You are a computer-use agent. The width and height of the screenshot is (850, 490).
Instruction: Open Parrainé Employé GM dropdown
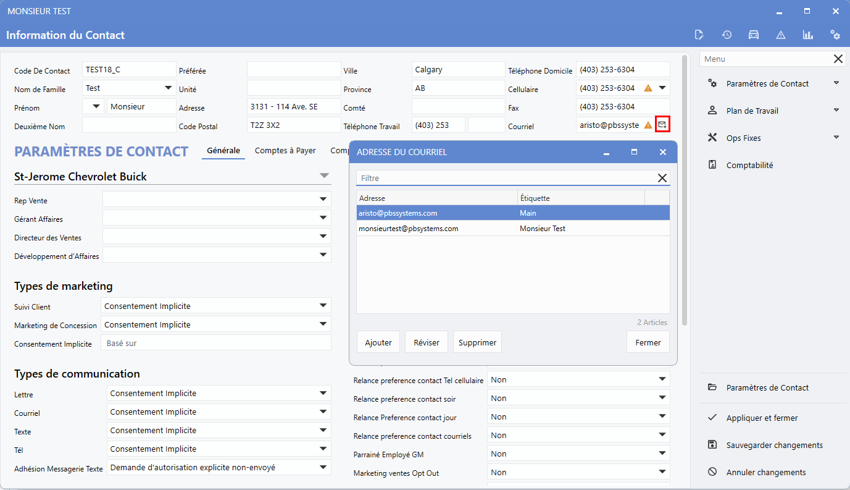pyautogui.click(x=662, y=454)
